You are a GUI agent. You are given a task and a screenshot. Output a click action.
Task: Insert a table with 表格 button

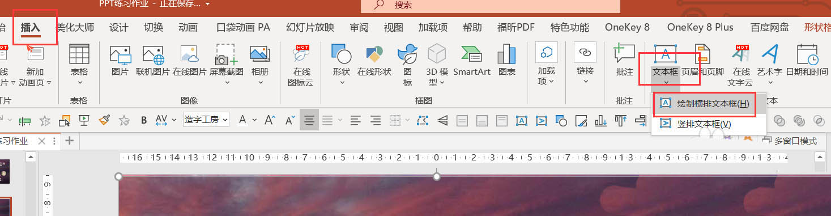tap(79, 65)
